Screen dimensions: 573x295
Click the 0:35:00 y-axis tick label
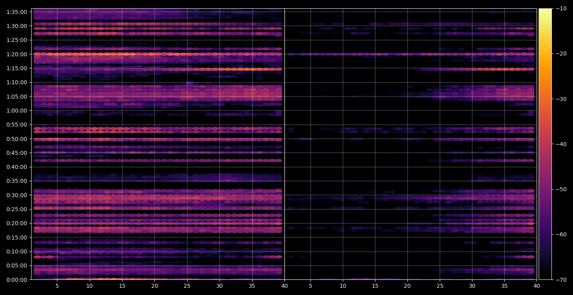click(x=17, y=181)
